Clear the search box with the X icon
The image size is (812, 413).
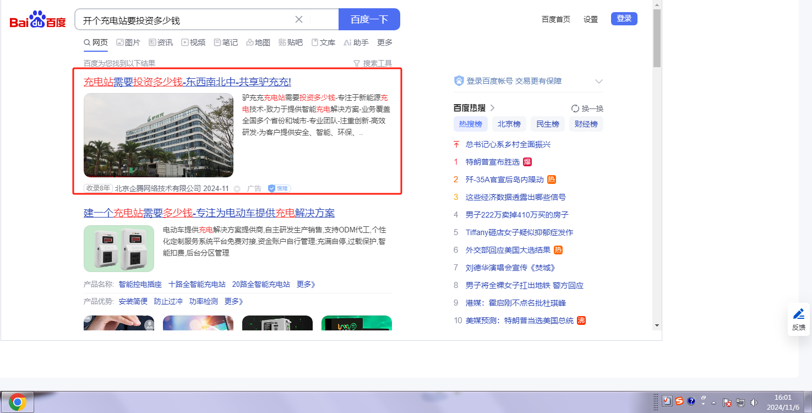coord(299,20)
